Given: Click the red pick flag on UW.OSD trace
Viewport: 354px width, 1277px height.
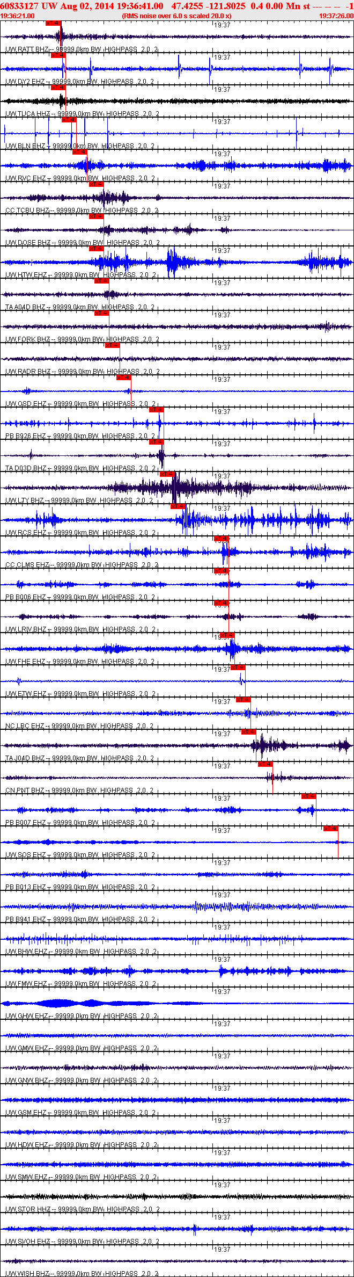Looking at the screenshot, I should coord(123,378).
